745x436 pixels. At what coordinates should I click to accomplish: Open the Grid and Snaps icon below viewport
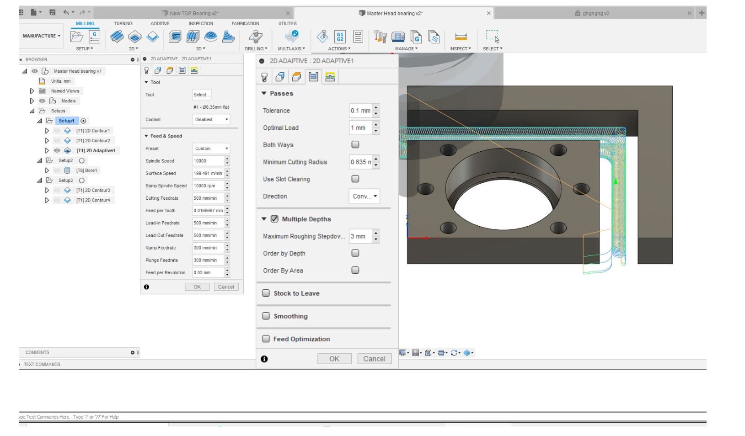[415, 353]
